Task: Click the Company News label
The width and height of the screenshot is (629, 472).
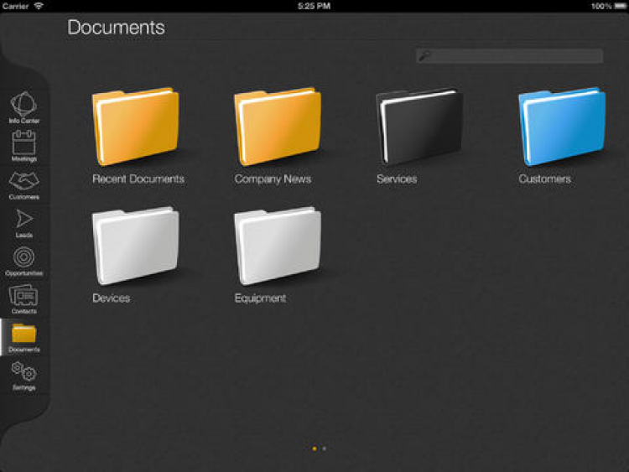Action: coord(273,179)
